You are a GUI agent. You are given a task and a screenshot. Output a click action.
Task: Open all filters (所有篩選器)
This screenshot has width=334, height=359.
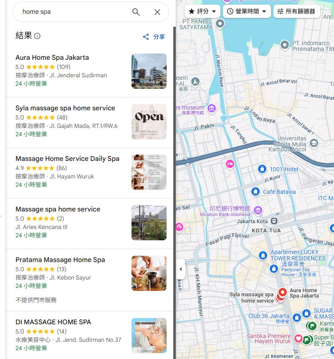tap(296, 11)
